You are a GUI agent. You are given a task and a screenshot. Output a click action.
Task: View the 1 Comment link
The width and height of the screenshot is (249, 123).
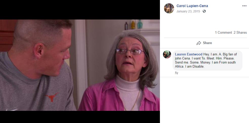point(223,33)
